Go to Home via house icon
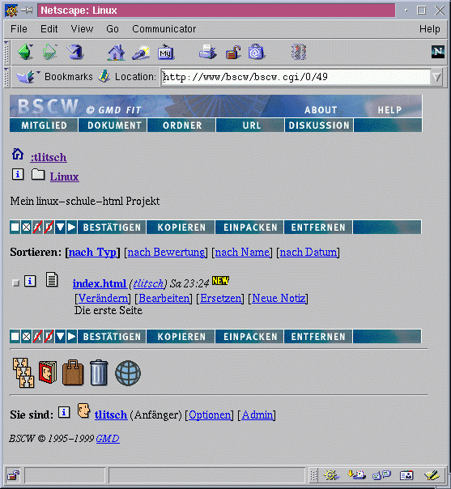This screenshot has height=489, width=451. pyautogui.click(x=116, y=52)
